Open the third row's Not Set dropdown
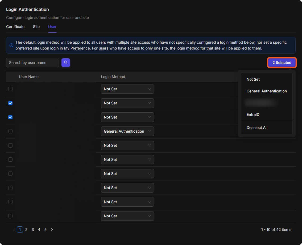302x245 pixels. [x=127, y=117]
